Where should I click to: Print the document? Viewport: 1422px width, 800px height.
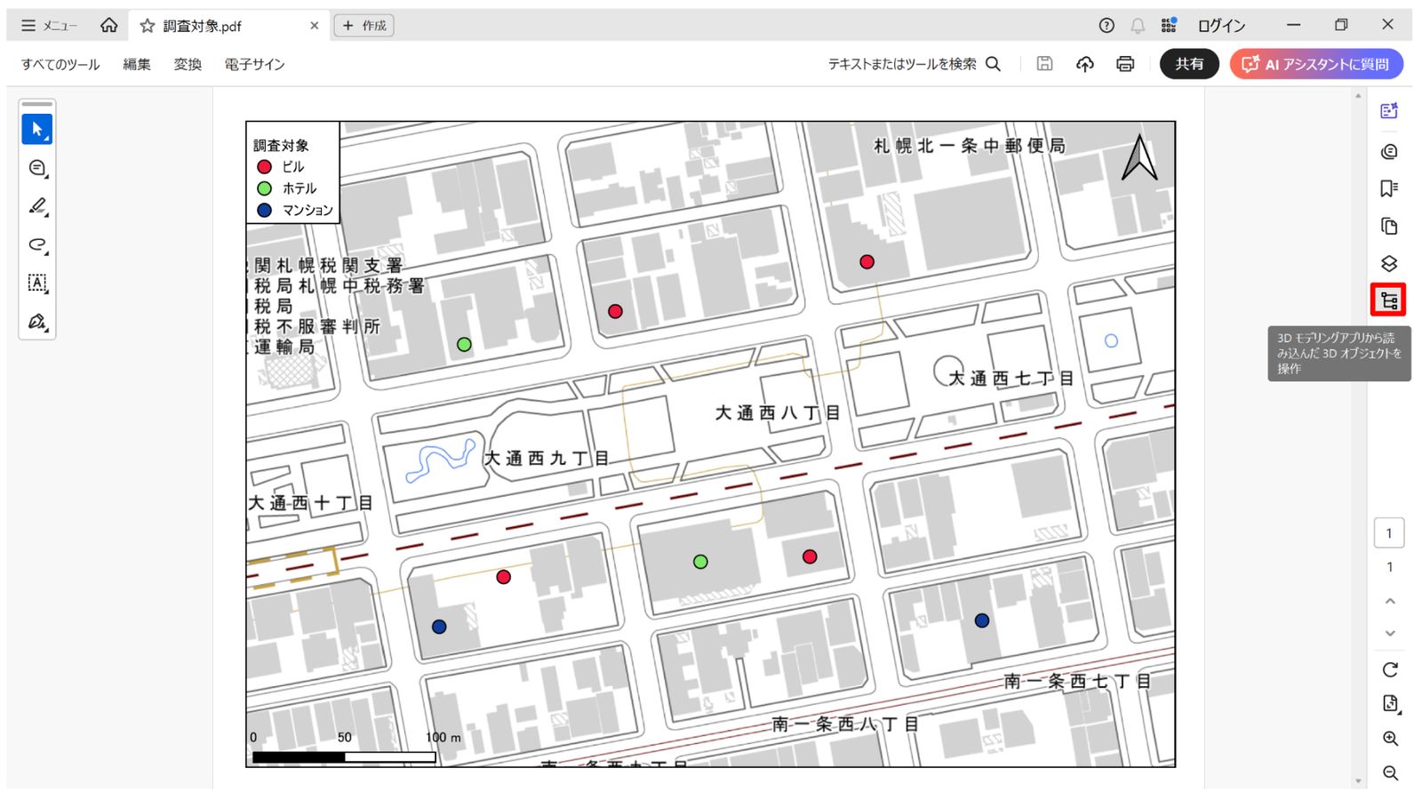1125,64
